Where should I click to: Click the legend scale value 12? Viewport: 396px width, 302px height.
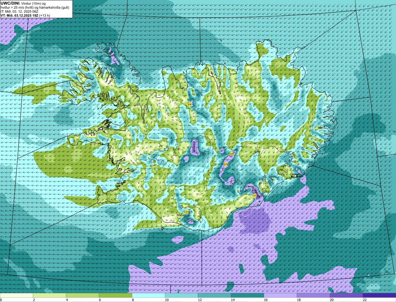pos(200,300)
